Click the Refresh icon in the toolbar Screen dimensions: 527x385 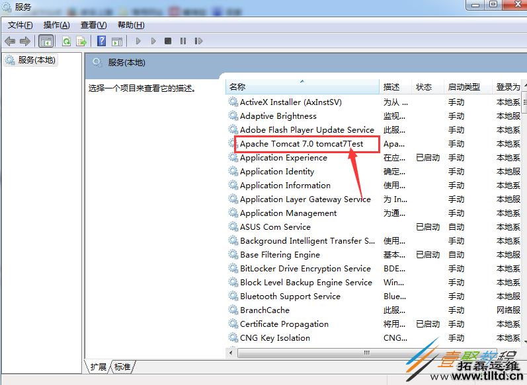tap(66, 41)
